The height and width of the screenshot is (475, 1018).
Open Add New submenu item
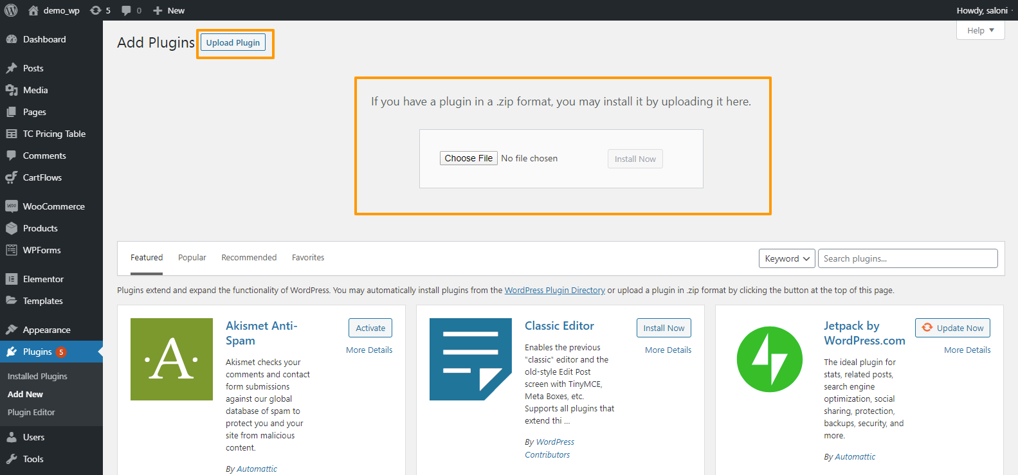click(x=25, y=394)
